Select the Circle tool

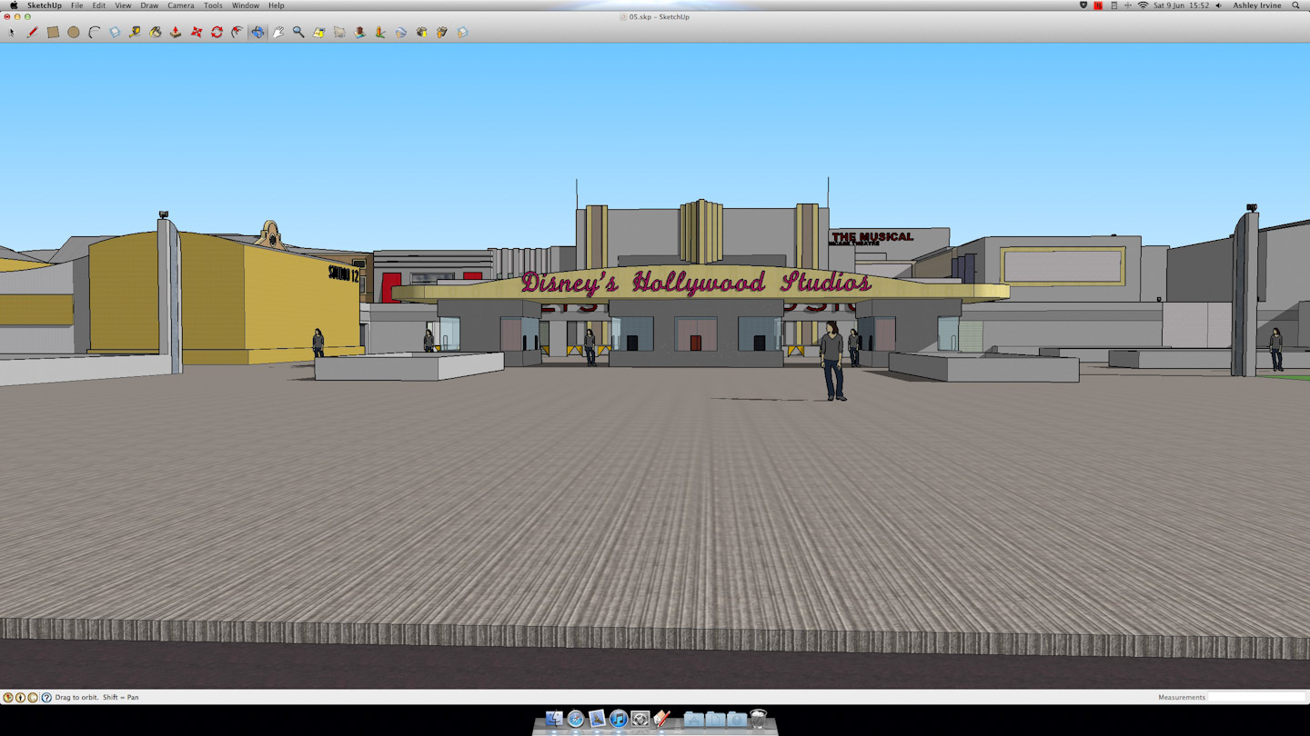pos(74,32)
